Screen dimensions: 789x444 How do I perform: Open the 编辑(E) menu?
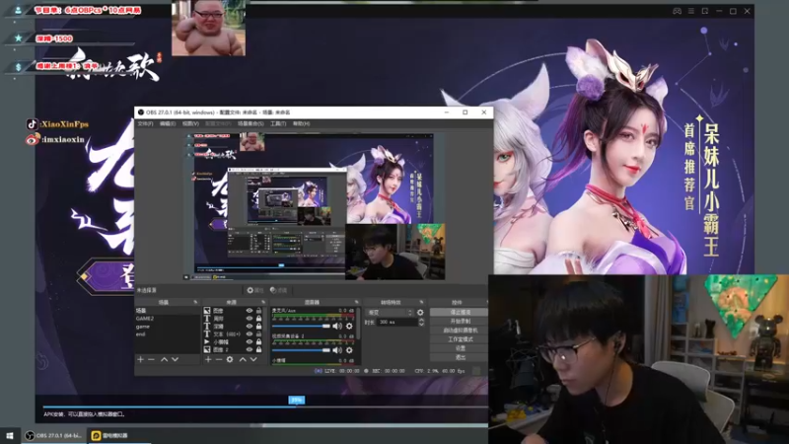point(168,124)
